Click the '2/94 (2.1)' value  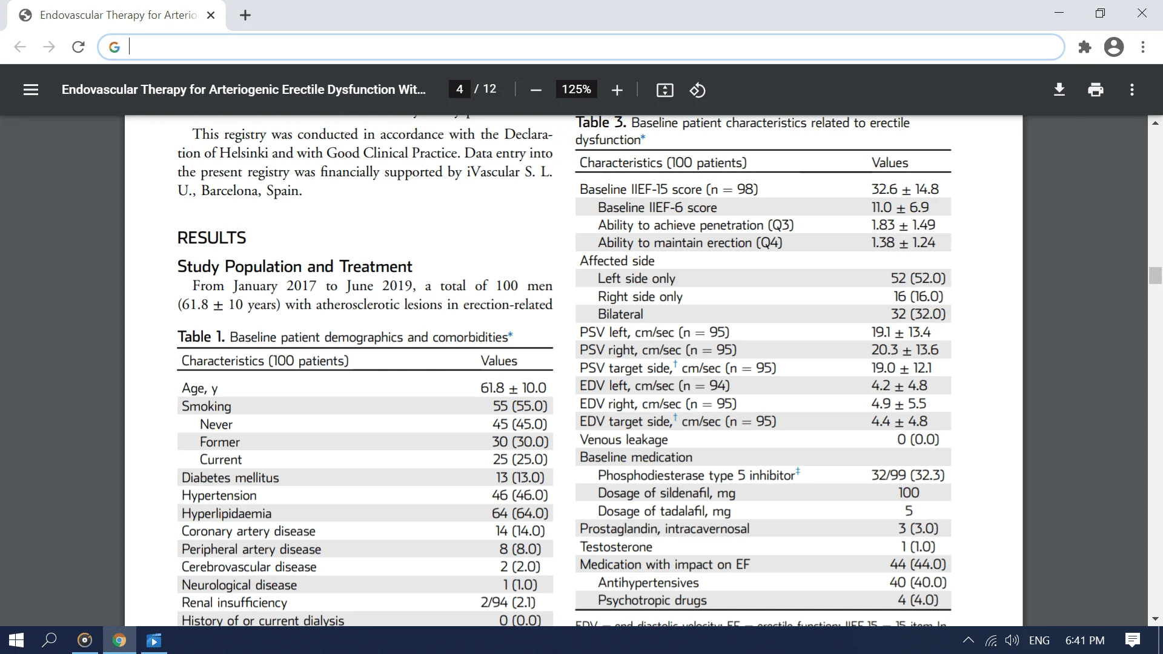tap(508, 603)
